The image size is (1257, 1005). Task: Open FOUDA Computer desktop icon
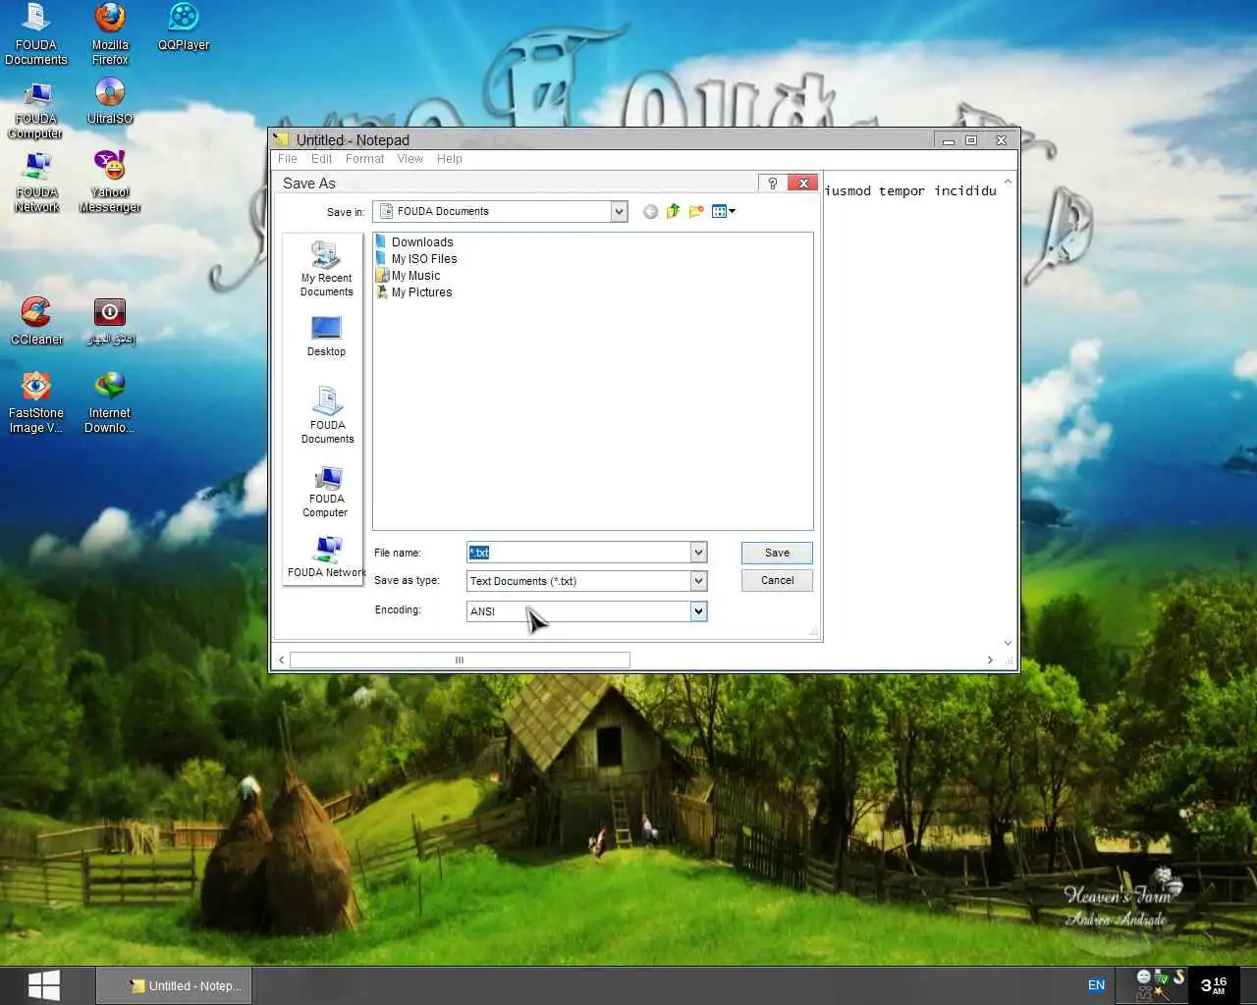click(36, 110)
